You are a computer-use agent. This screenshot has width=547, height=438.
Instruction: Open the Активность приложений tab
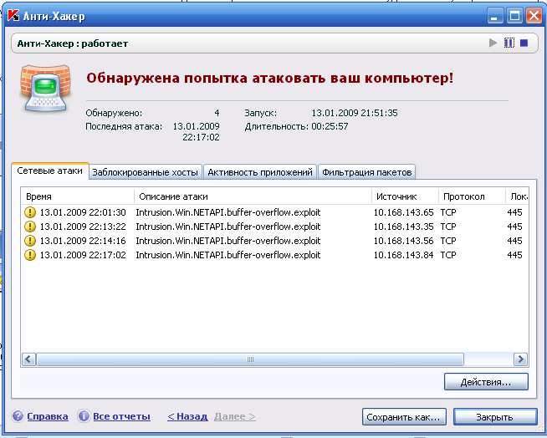[260, 172]
